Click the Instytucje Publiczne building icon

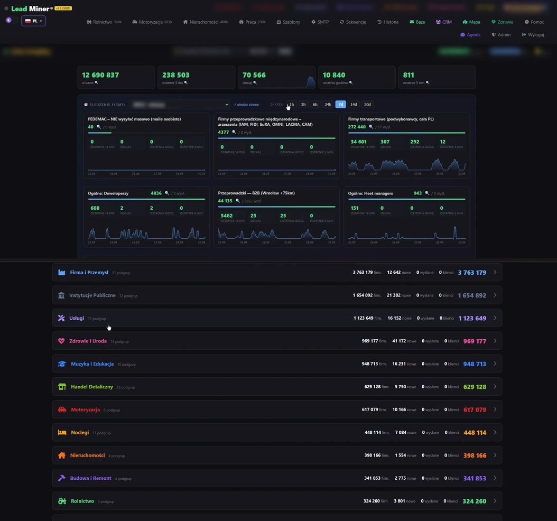point(61,295)
